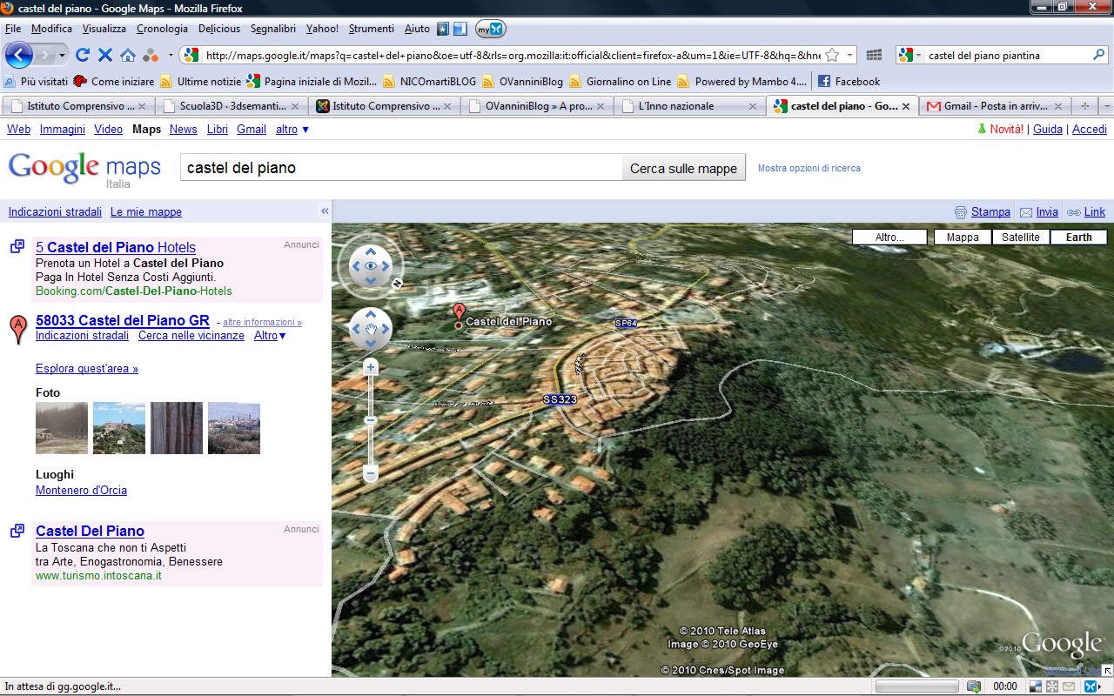
Task: Open the Segnalibri menu
Action: click(273, 29)
